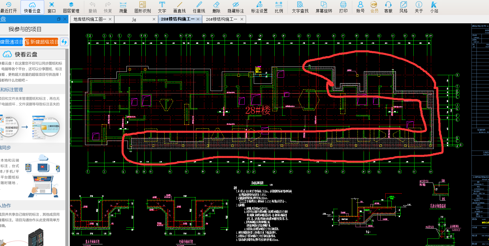Image resolution: width=489 pixels, height=246 pixels.
Task: Close the cloud drive side panel
Action: click(65, 19)
